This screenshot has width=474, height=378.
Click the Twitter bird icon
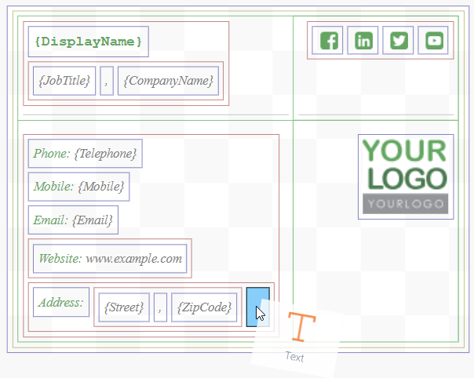pyautogui.click(x=399, y=41)
